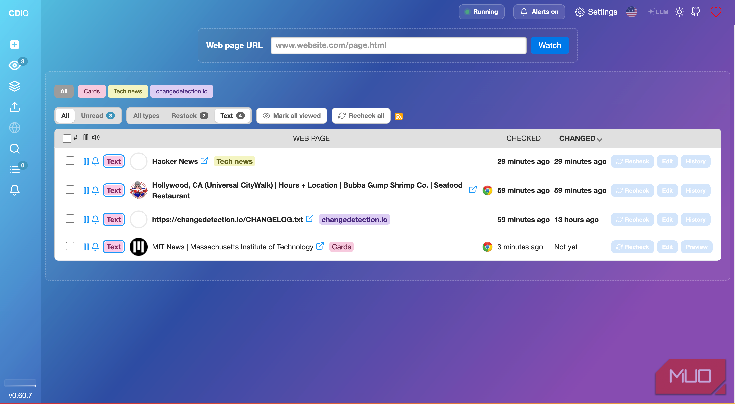Image resolution: width=735 pixels, height=404 pixels.
Task: Open external link icon for CHANGELOG.txt row
Action: point(309,218)
